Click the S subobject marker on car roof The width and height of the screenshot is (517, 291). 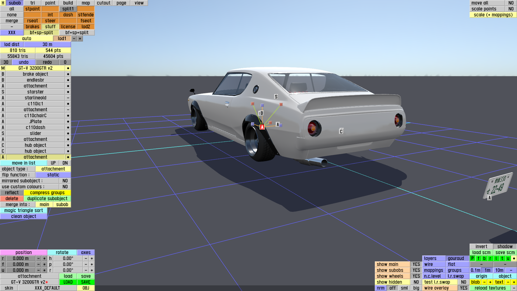(276, 97)
